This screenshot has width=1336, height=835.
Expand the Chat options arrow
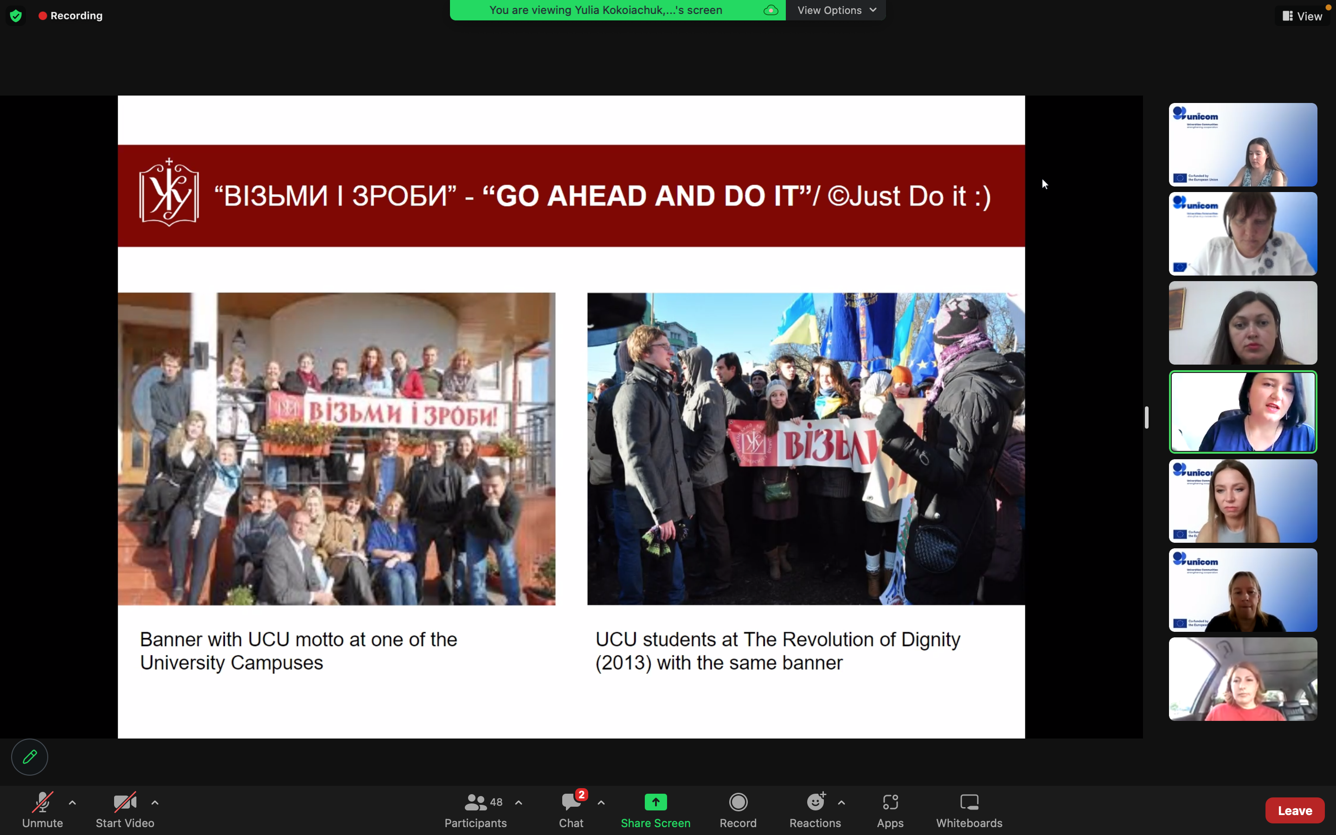(x=601, y=803)
